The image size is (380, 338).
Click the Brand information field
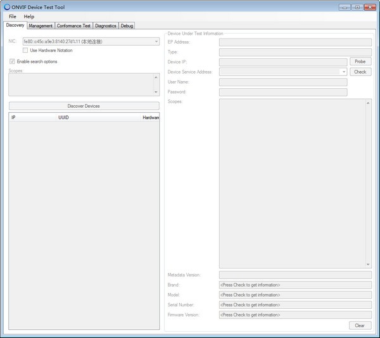tap(295, 285)
